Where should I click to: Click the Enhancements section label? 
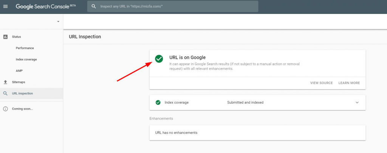point(161,119)
